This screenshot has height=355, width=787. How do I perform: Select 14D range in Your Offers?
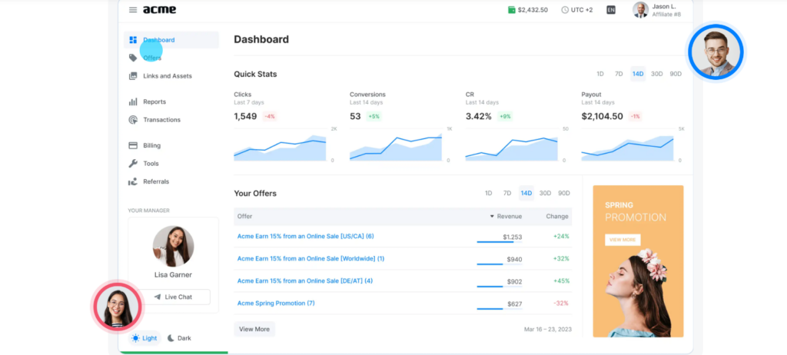526,194
